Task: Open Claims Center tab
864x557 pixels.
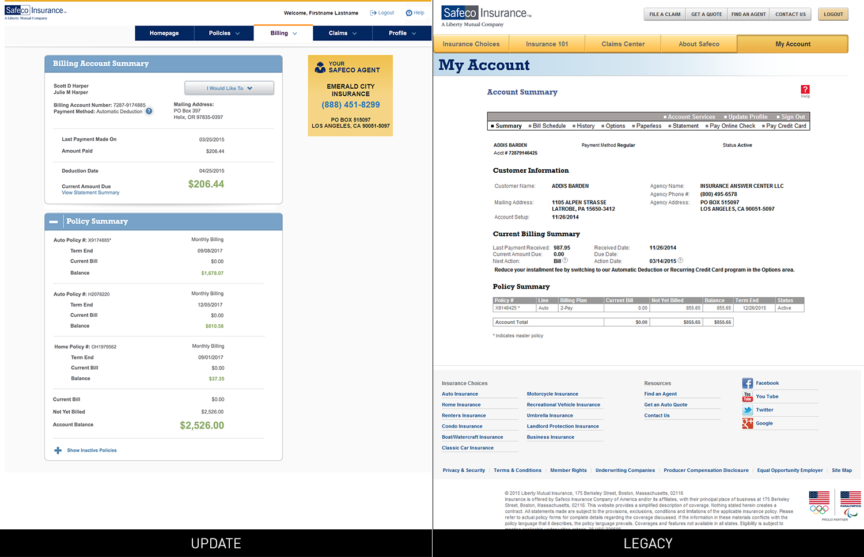Action: (623, 44)
